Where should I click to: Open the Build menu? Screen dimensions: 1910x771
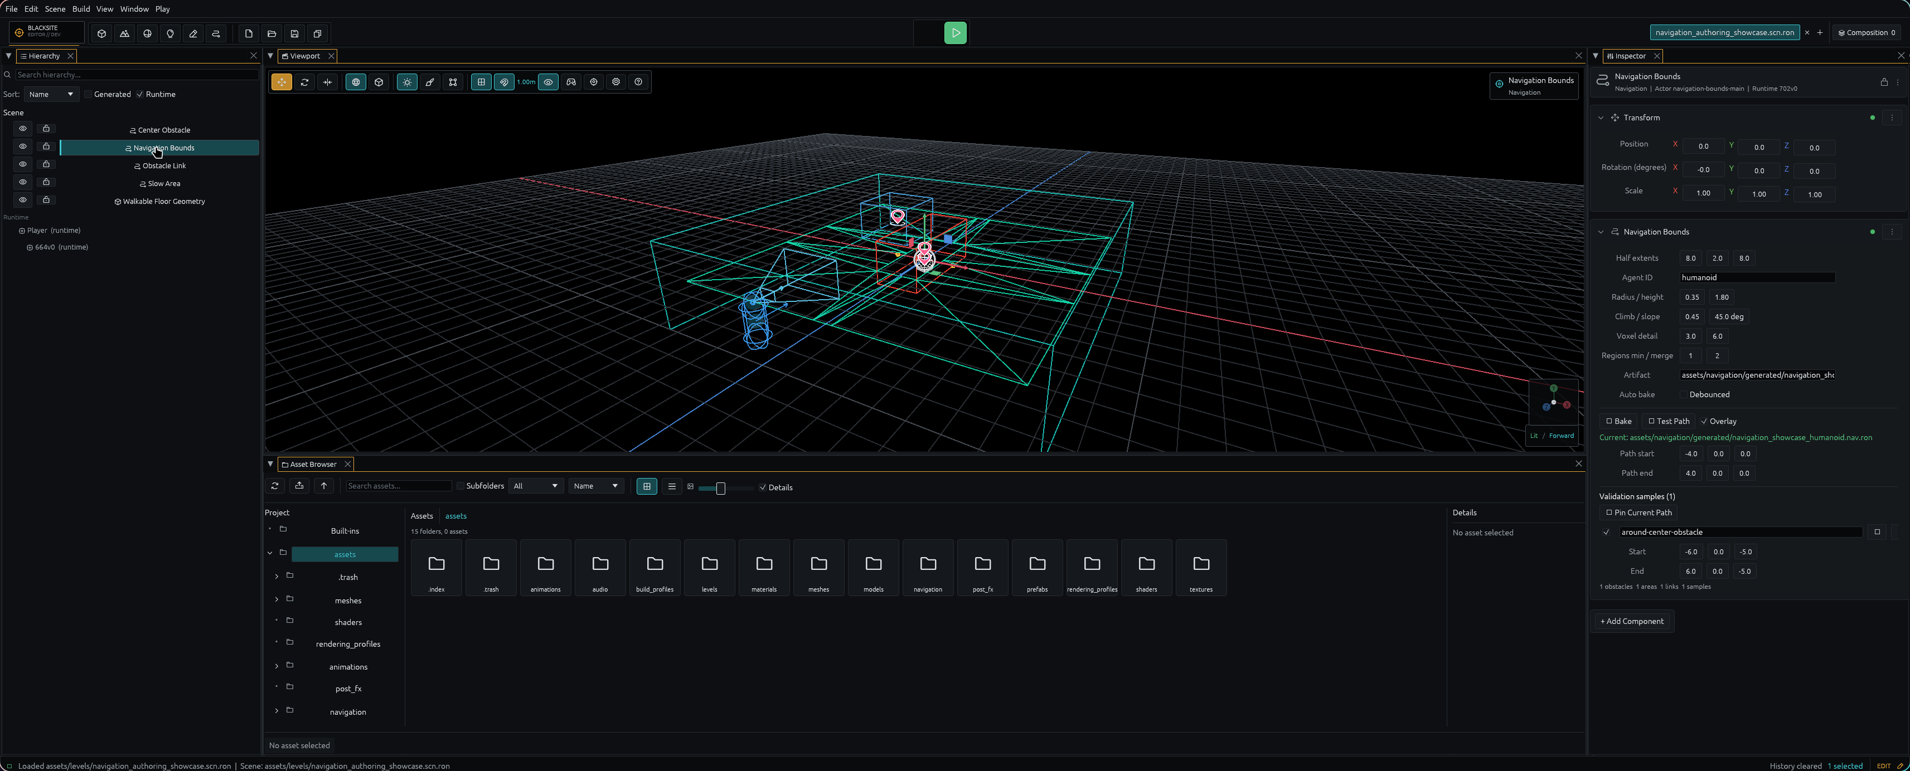click(81, 9)
